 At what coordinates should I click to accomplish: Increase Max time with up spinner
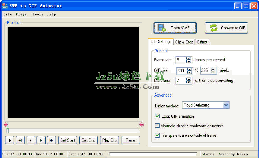pyautogui.click(x=189, y=79)
